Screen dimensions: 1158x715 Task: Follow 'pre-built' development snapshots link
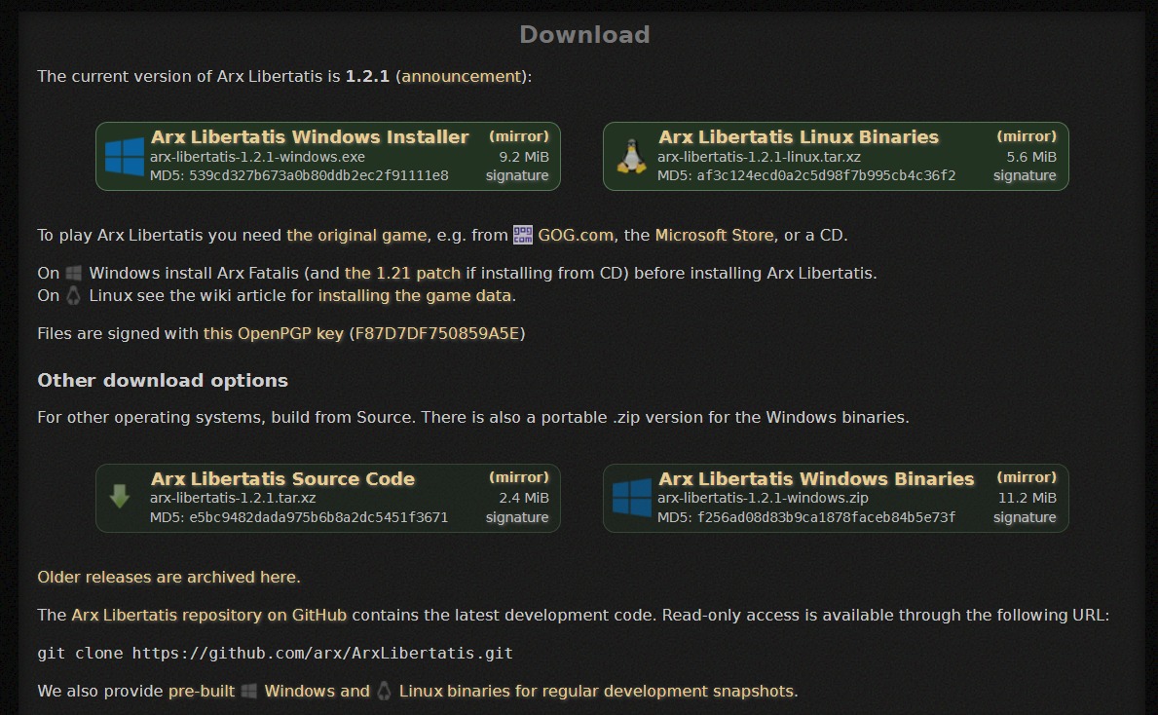click(202, 692)
